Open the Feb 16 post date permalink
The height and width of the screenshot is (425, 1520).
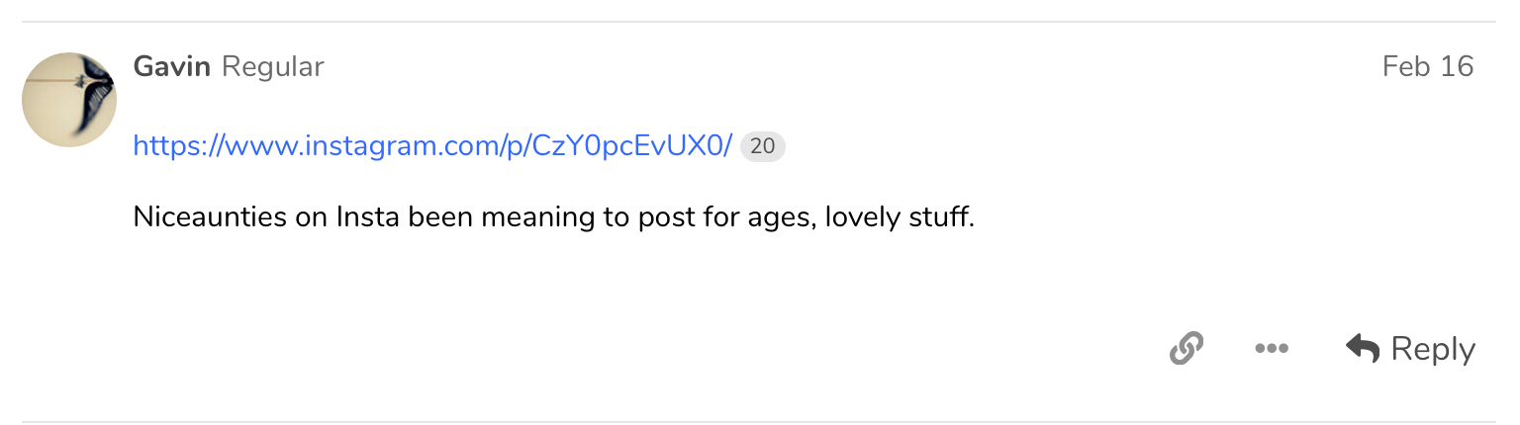click(1428, 66)
